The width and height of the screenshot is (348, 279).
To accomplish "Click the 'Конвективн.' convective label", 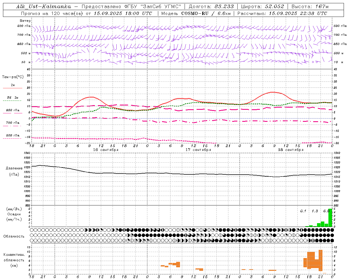I will click(14, 255).
